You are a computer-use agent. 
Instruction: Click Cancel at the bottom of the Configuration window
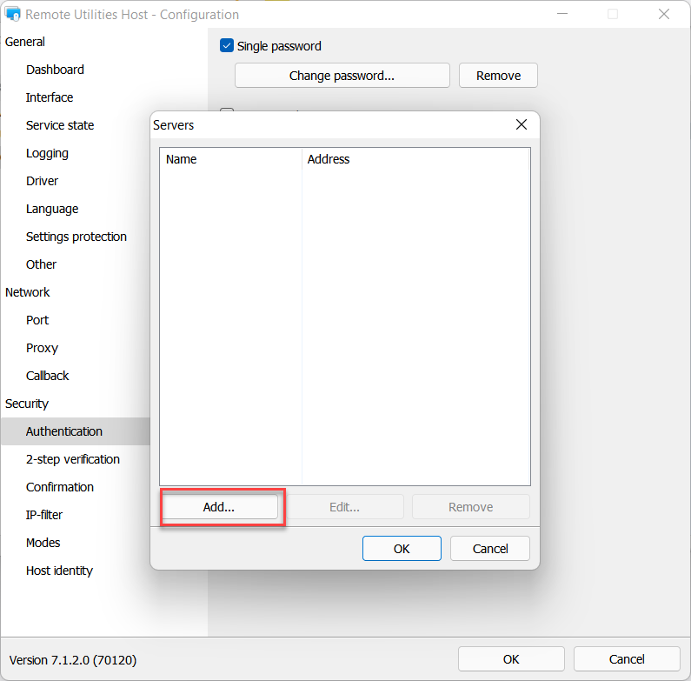pos(627,659)
